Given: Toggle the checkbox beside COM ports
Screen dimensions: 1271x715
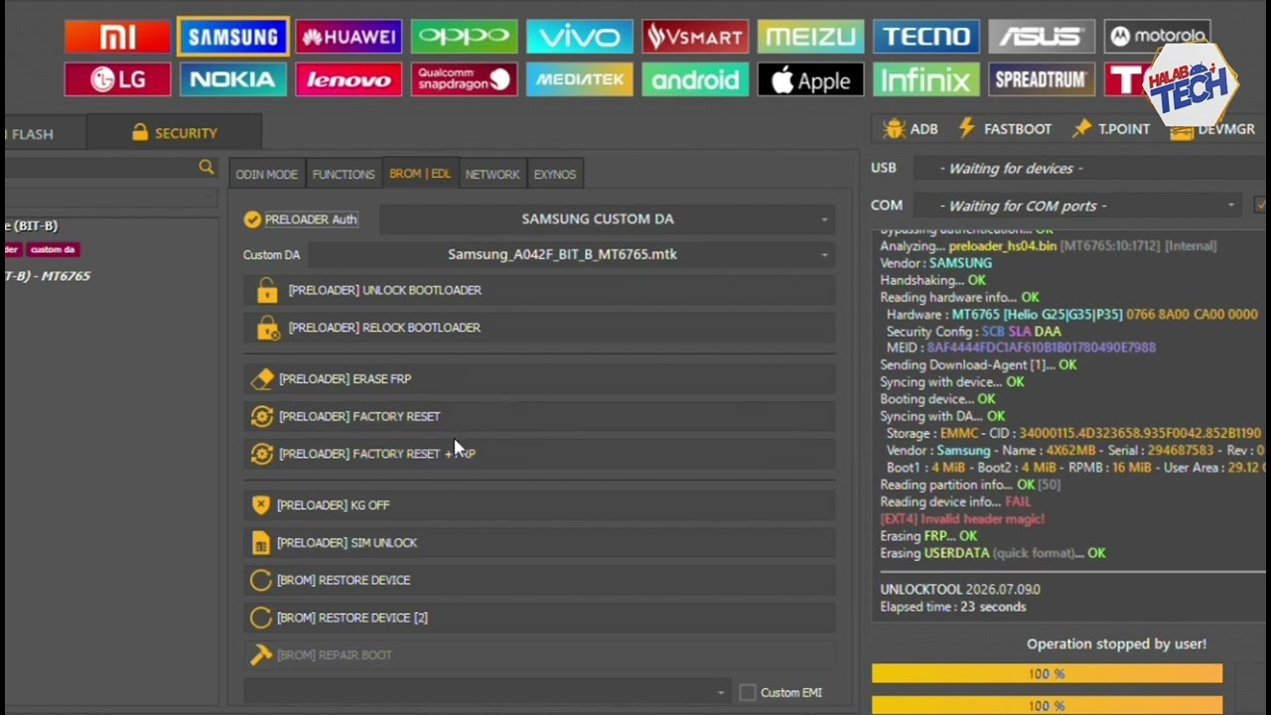Looking at the screenshot, I should click(1261, 206).
